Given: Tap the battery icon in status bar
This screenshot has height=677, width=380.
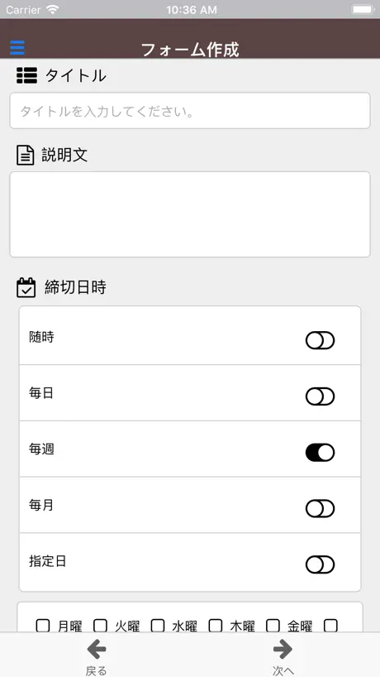Looking at the screenshot, I should (x=363, y=9).
